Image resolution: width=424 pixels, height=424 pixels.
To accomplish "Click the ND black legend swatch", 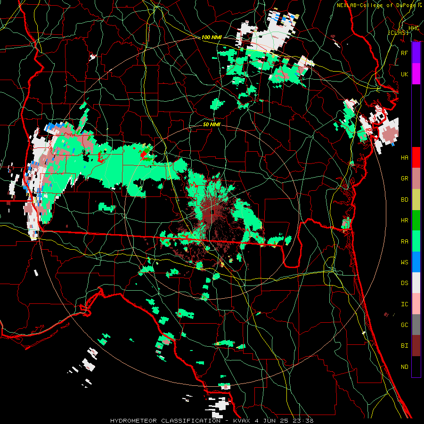I will coord(416,367).
